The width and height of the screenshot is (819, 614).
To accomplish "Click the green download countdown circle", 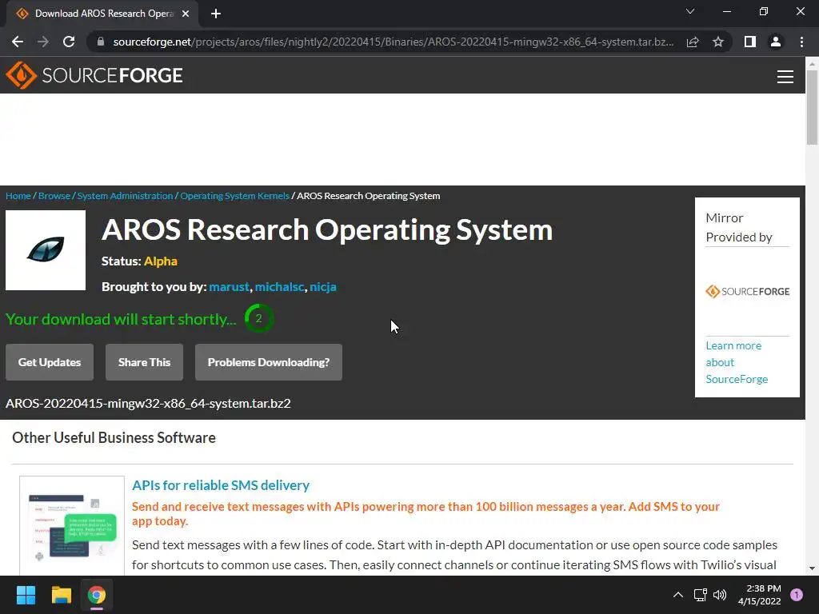I will coord(258,318).
